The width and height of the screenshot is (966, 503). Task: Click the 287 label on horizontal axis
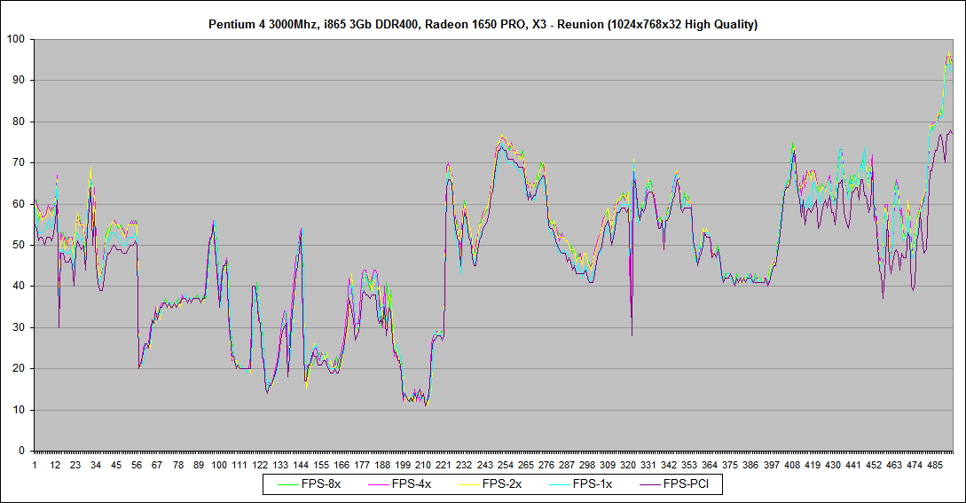point(566,466)
